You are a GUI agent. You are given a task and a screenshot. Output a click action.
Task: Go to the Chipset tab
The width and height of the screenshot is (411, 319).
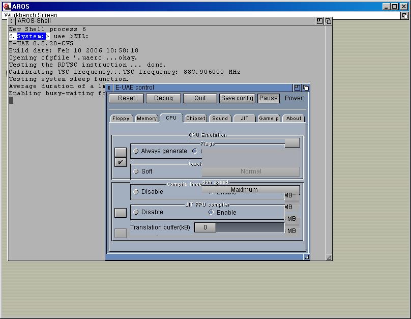[x=196, y=119]
